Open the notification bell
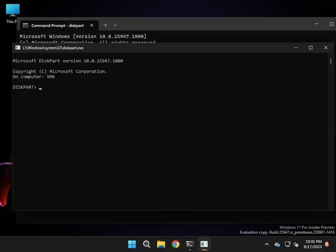The image size is (336, 252). pyautogui.click(x=327, y=244)
